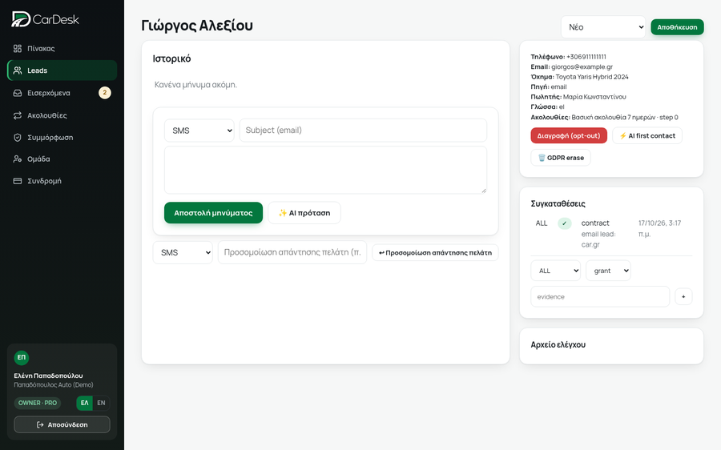
Task: Click the green consent checkmark
Action: tap(564, 223)
